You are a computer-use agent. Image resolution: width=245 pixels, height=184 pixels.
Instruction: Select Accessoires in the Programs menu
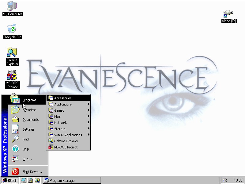pyautogui.click(x=63, y=98)
